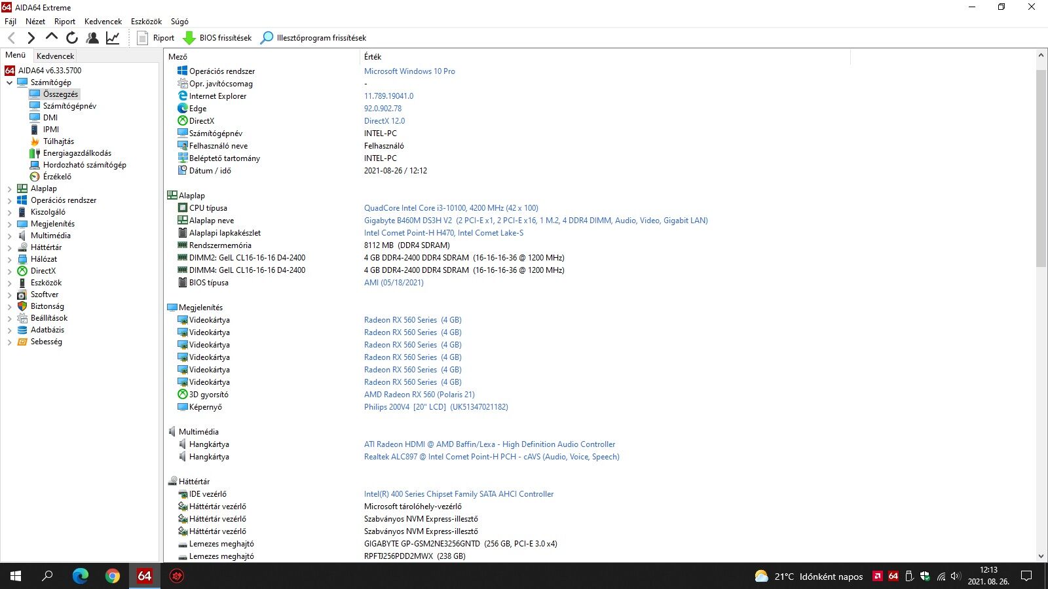Expand the Alaplap tree node
Viewport: 1048px width, 589px height.
pos(9,188)
